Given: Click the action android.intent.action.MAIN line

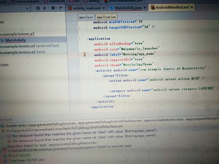Looking at the screenshot, I should coord(157,79).
